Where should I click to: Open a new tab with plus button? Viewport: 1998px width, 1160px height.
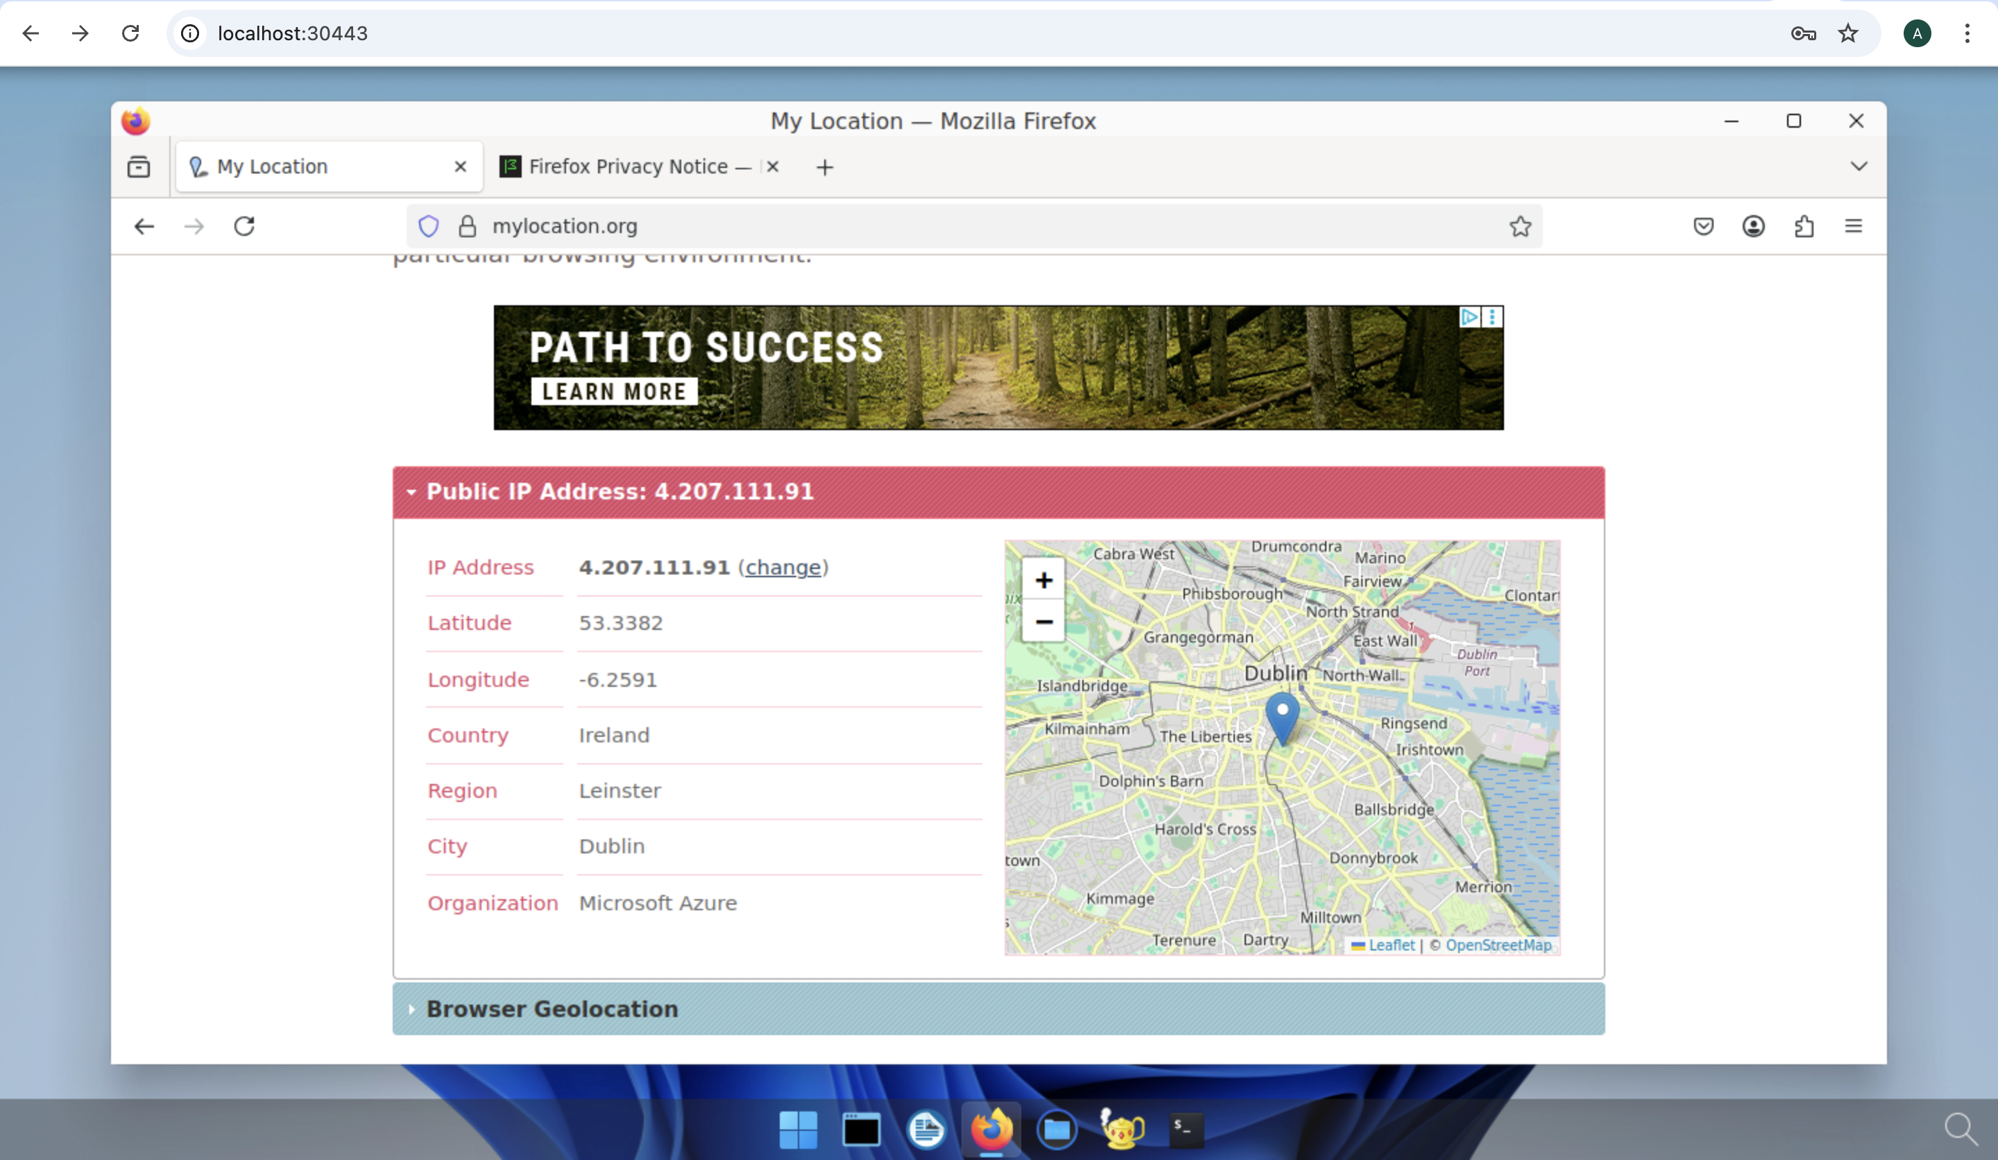825,167
